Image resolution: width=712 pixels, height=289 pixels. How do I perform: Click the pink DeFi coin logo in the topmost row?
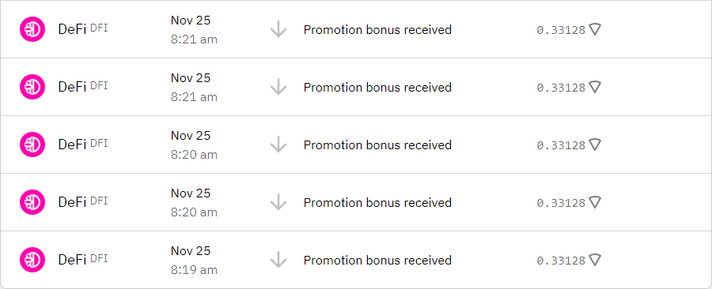[32, 29]
